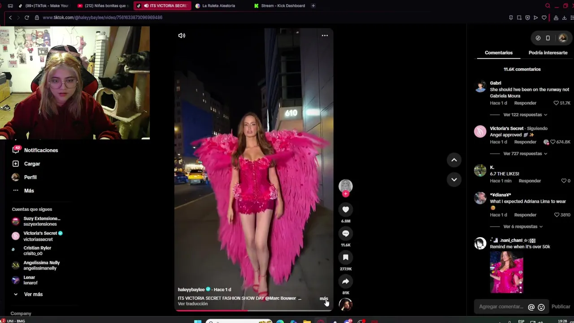574x323 pixels.
Task: Reply to K.'s comment with Responder
Action: point(530,181)
